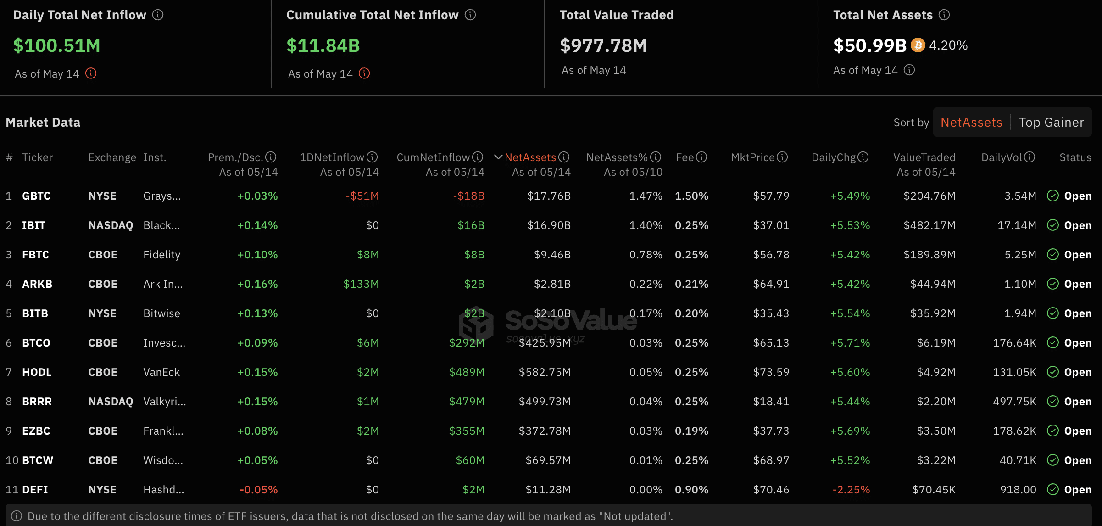Open NetAssets% column info icon
The width and height of the screenshot is (1102, 526).
click(x=656, y=157)
